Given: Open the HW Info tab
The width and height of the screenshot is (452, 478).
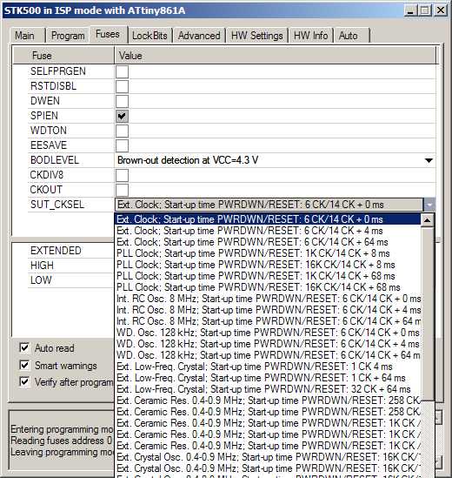Looking at the screenshot, I should click(x=311, y=36).
